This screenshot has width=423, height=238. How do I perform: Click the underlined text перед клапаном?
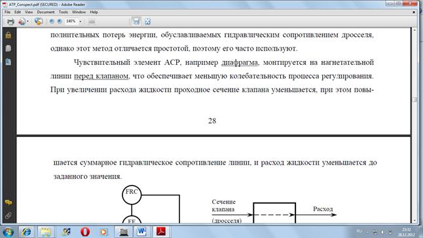click(x=101, y=76)
